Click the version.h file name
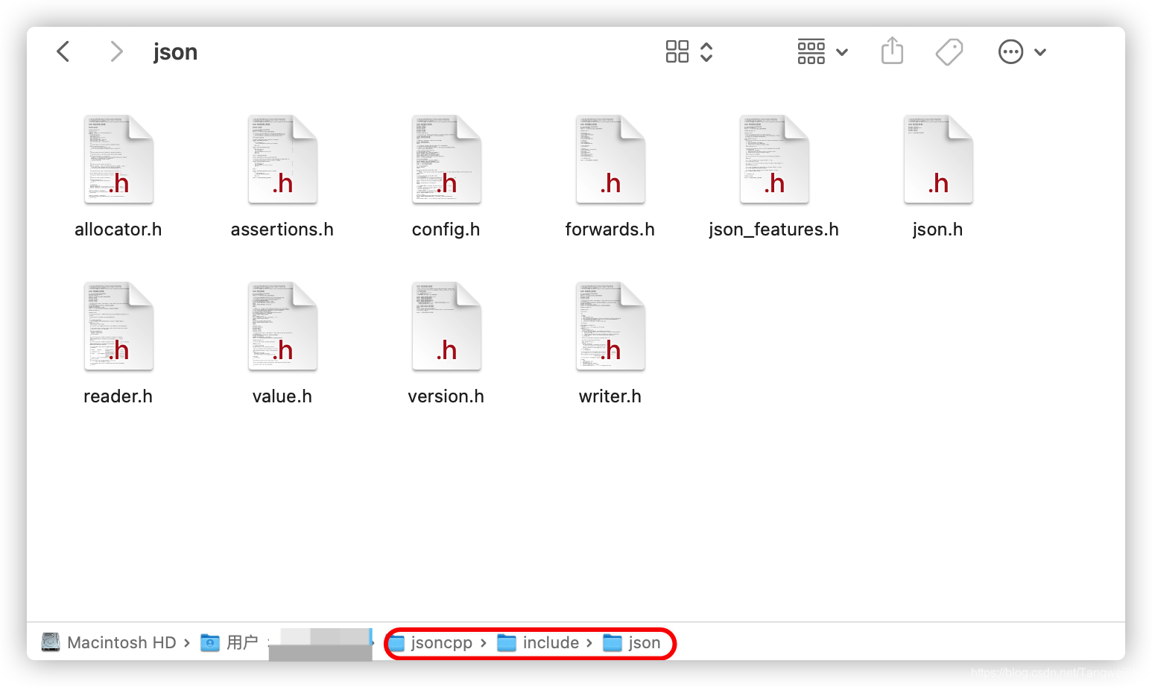1152x687 pixels. pos(446,396)
